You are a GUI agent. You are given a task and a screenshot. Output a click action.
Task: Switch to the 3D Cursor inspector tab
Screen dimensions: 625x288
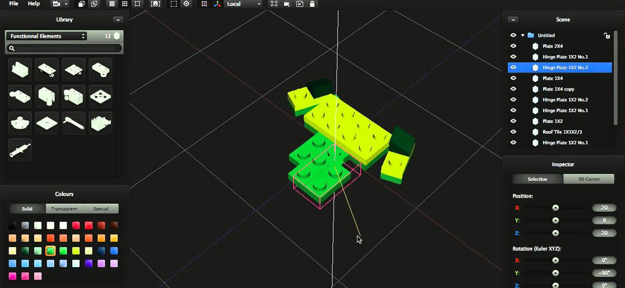click(589, 179)
